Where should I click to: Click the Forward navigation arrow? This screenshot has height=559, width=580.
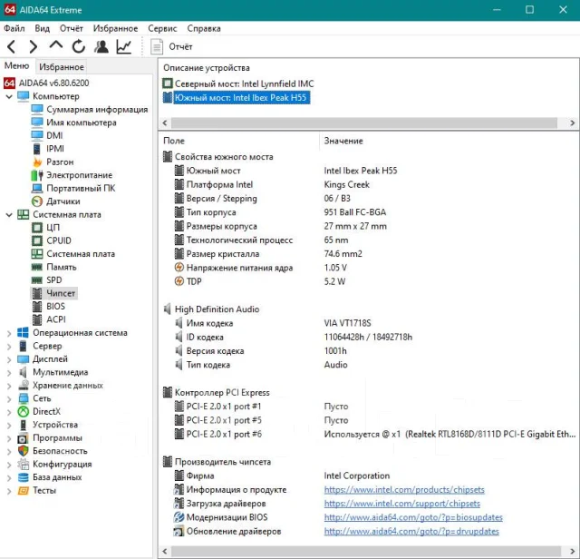point(34,46)
